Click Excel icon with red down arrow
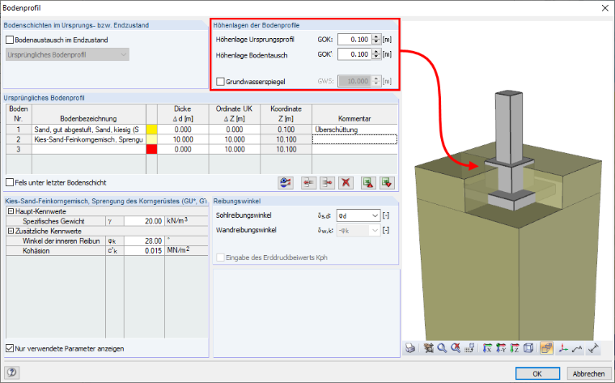Image resolution: width=615 pixels, height=383 pixels. click(x=387, y=183)
